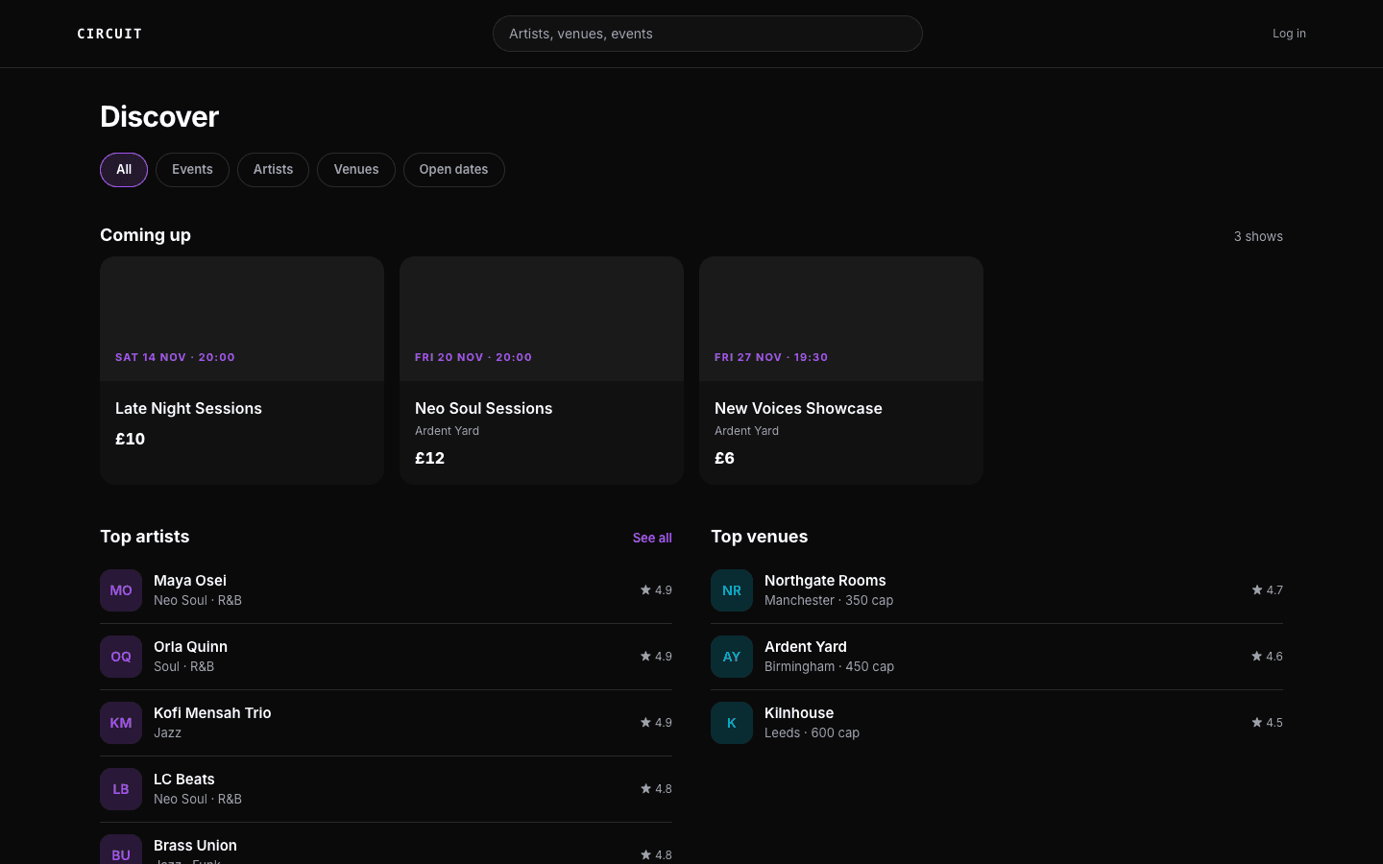The image size is (1383, 864).
Task: Open the Maya Osei artist name
Action: click(x=190, y=581)
